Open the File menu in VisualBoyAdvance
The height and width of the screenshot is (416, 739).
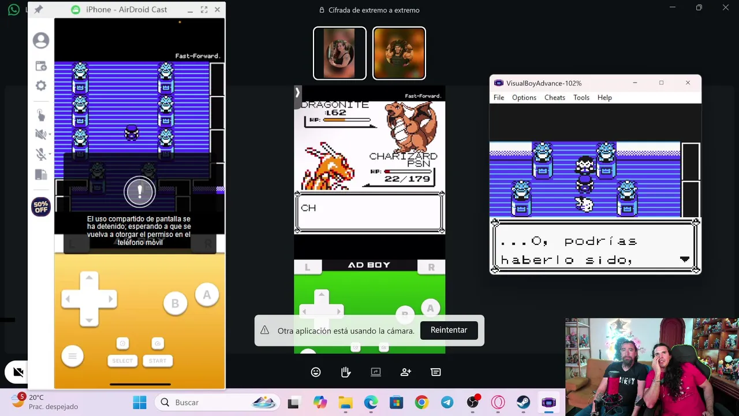click(x=499, y=98)
